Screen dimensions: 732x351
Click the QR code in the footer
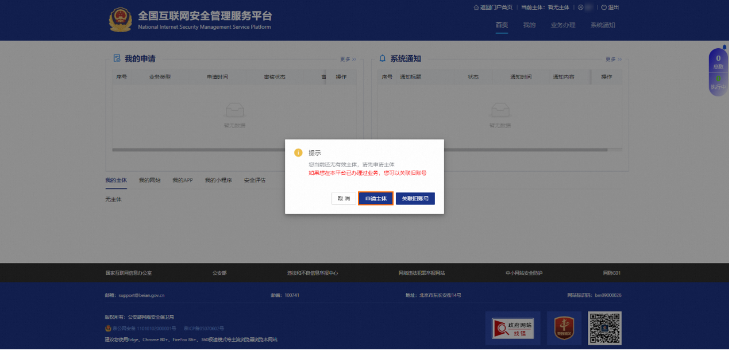pyautogui.click(x=604, y=328)
